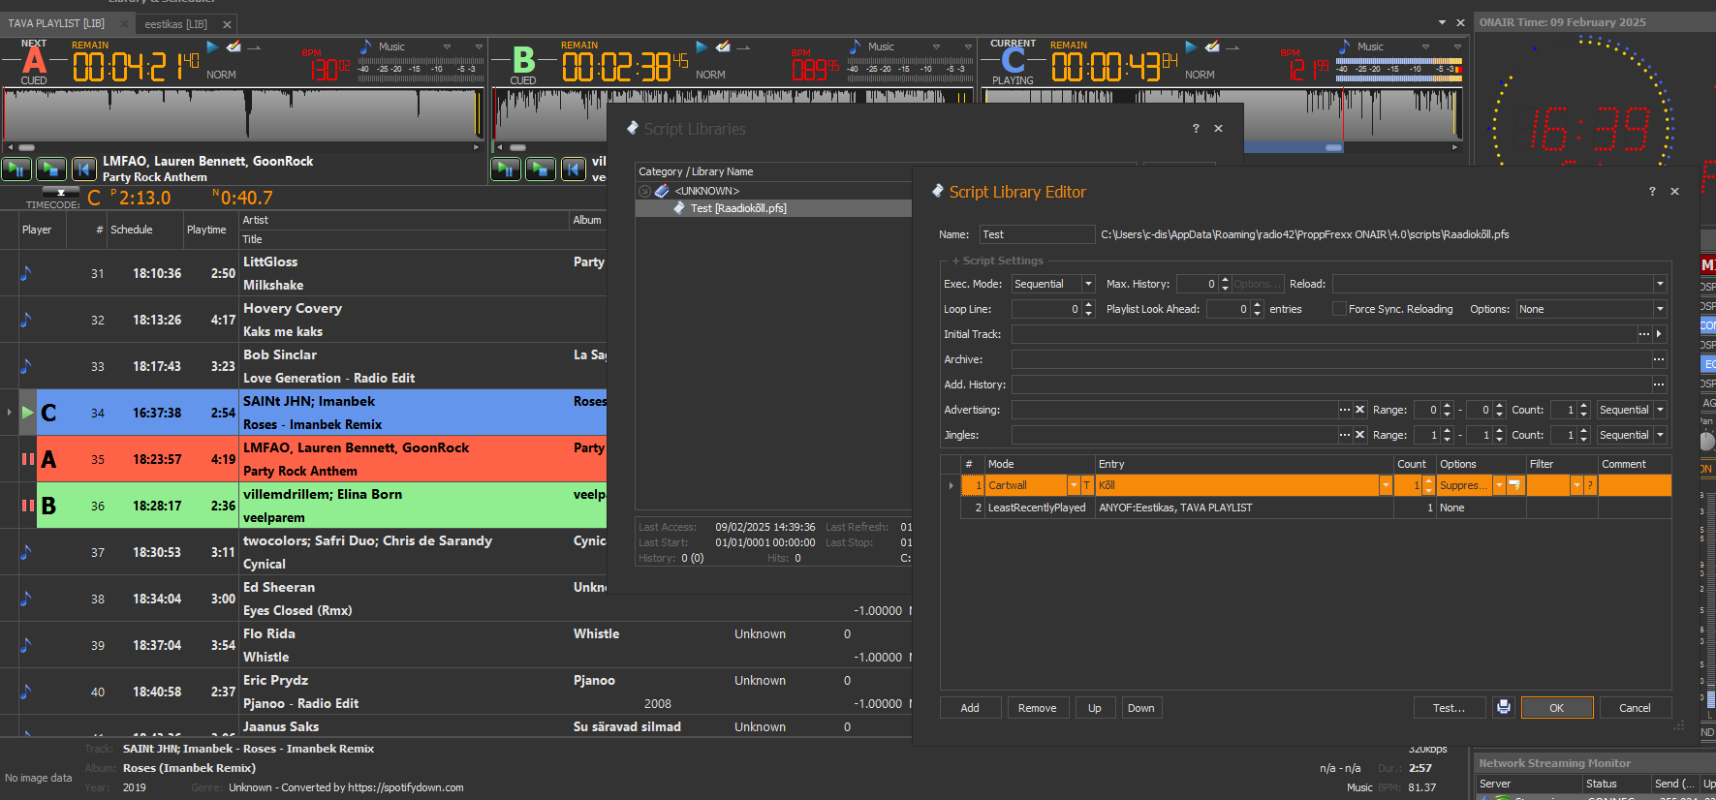Open the Exec. Mode dropdown
This screenshot has width=1716, height=800.
[x=1088, y=284]
